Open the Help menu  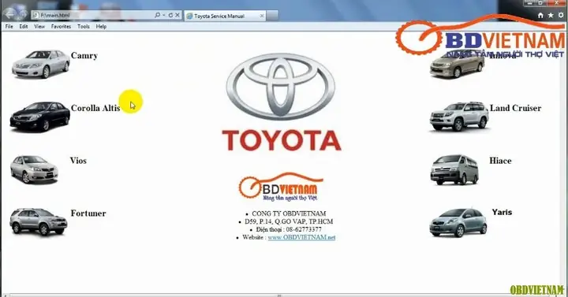click(x=101, y=27)
